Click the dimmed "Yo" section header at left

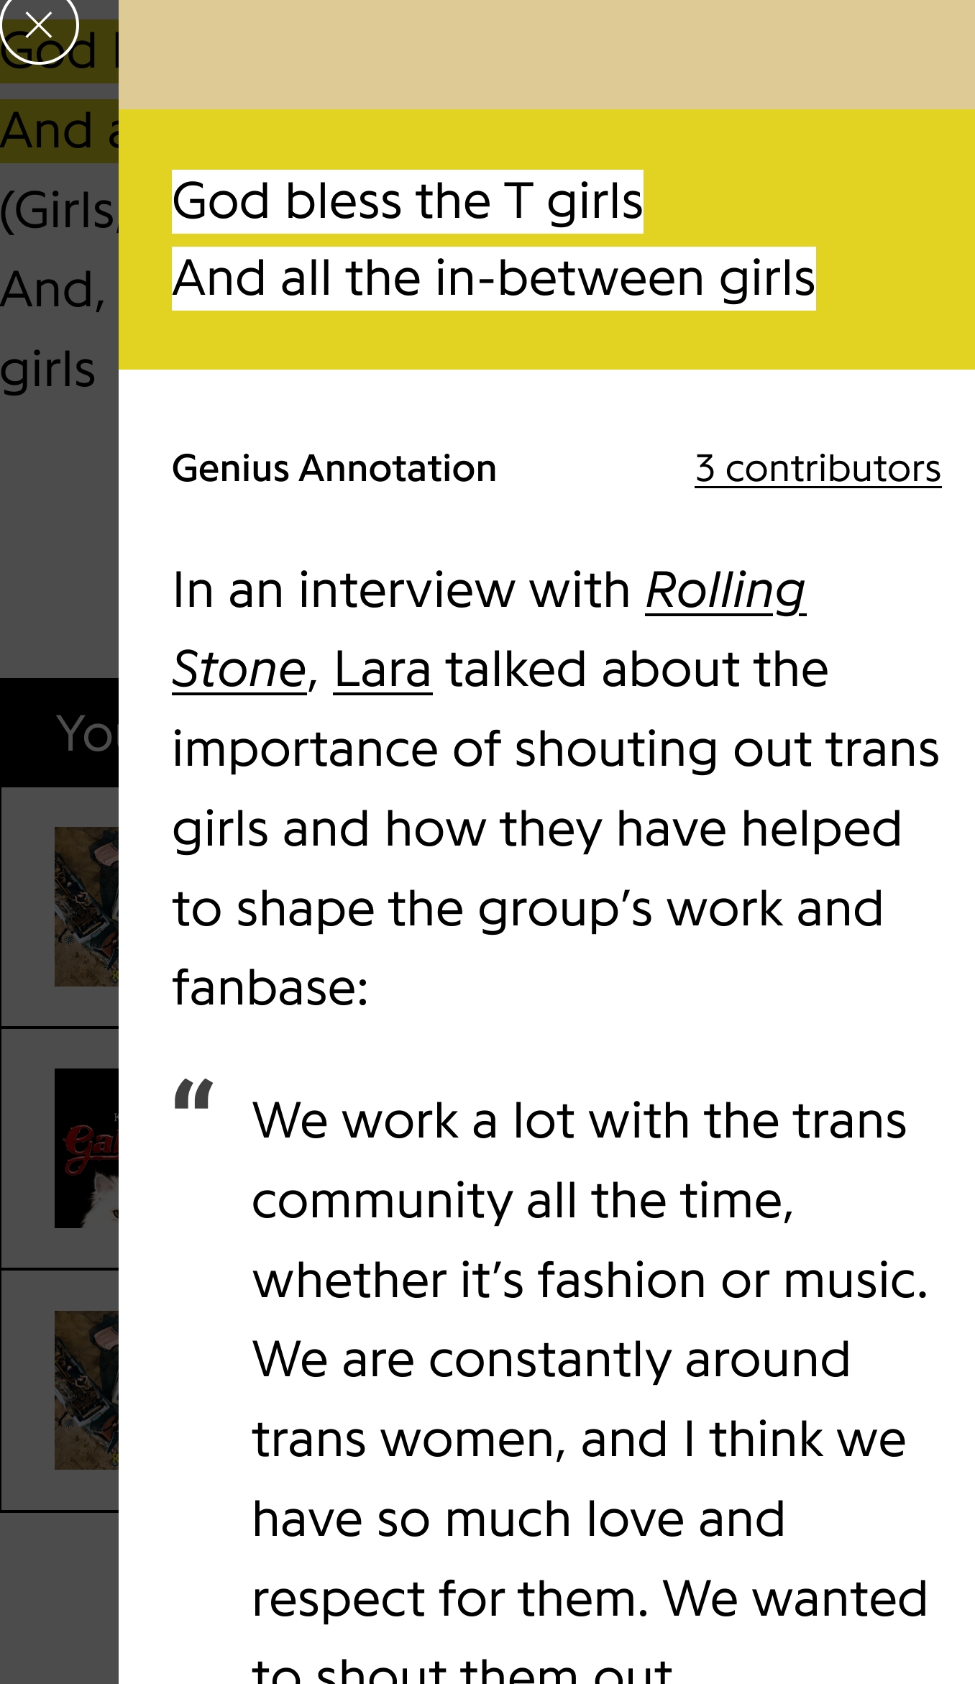click(86, 733)
